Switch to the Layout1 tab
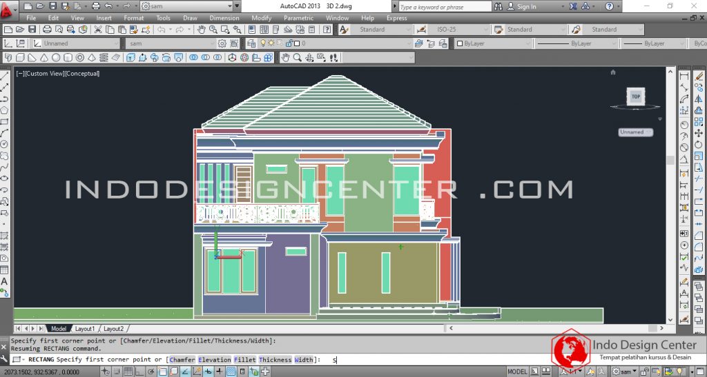707x377 pixels. point(85,329)
